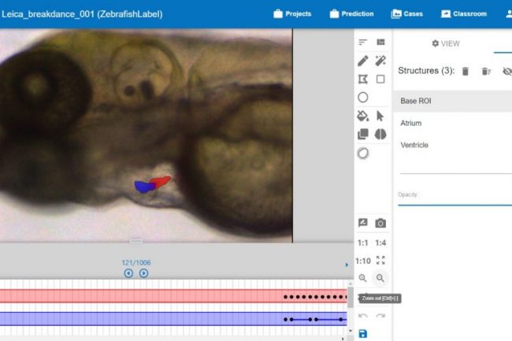Click the blue ventricle annotation on the image
The height and width of the screenshot is (341, 512).
[x=143, y=187]
